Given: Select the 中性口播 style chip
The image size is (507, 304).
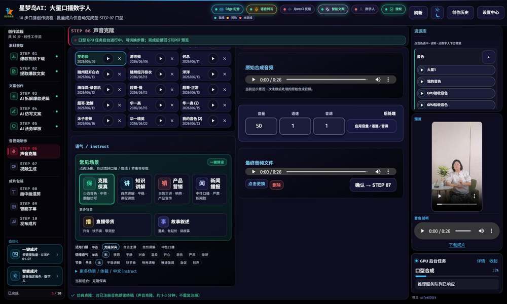Looking at the screenshot, I should click(x=168, y=247).
